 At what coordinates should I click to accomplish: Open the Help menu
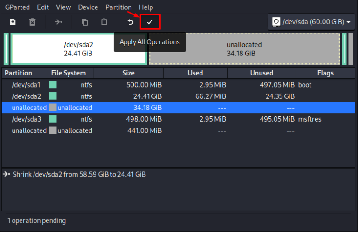(x=146, y=7)
